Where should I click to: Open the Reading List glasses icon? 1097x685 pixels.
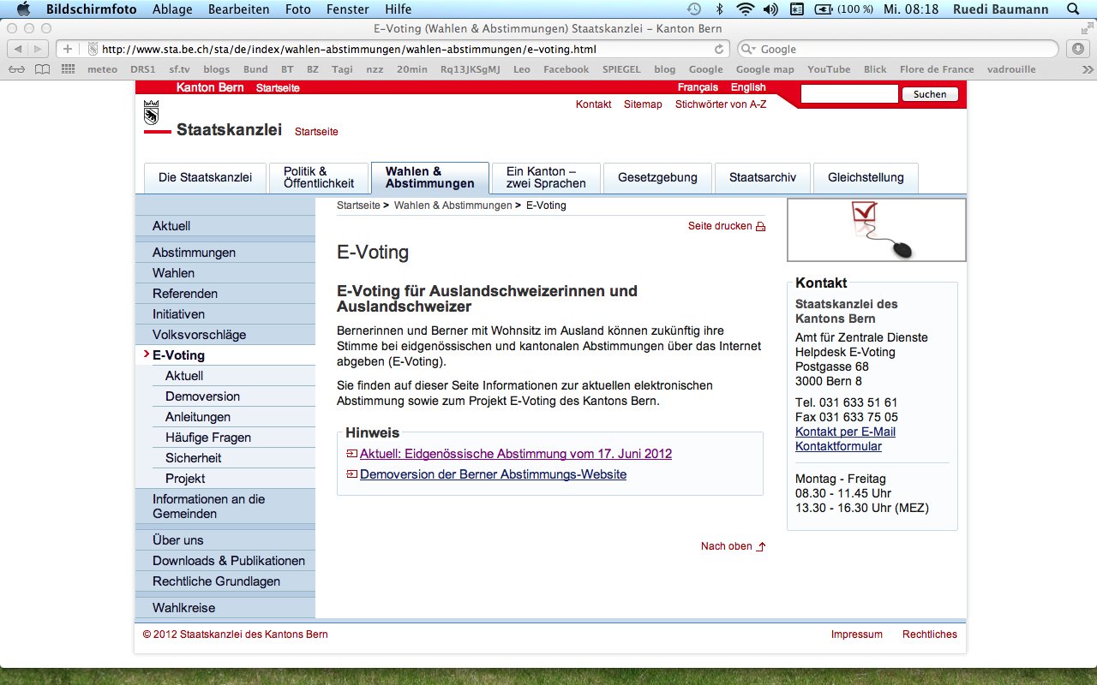pyautogui.click(x=16, y=69)
